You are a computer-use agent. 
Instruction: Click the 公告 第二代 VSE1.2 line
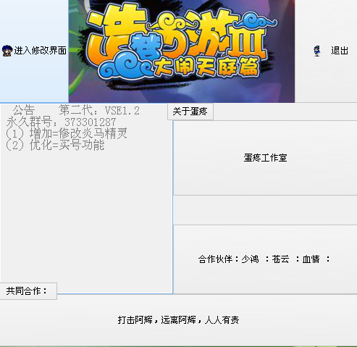pyautogui.click(x=76, y=111)
